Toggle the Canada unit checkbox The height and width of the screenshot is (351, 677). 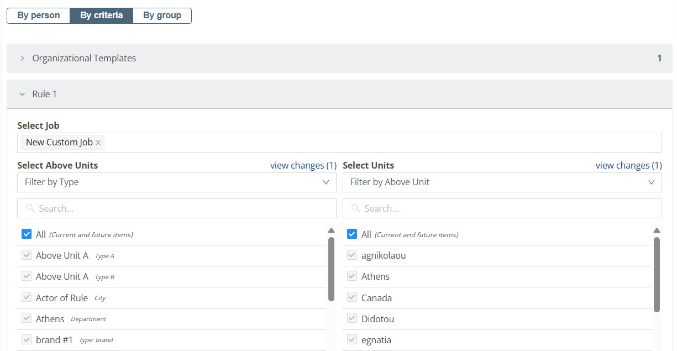pyautogui.click(x=352, y=297)
